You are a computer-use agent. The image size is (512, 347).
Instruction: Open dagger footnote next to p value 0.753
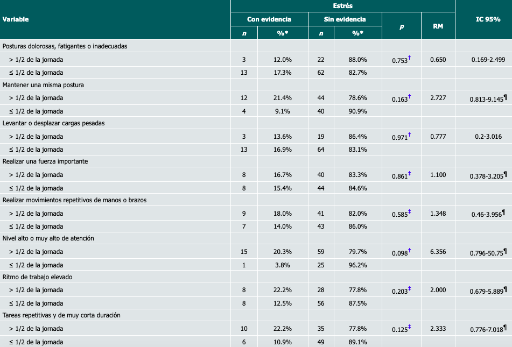pos(410,58)
